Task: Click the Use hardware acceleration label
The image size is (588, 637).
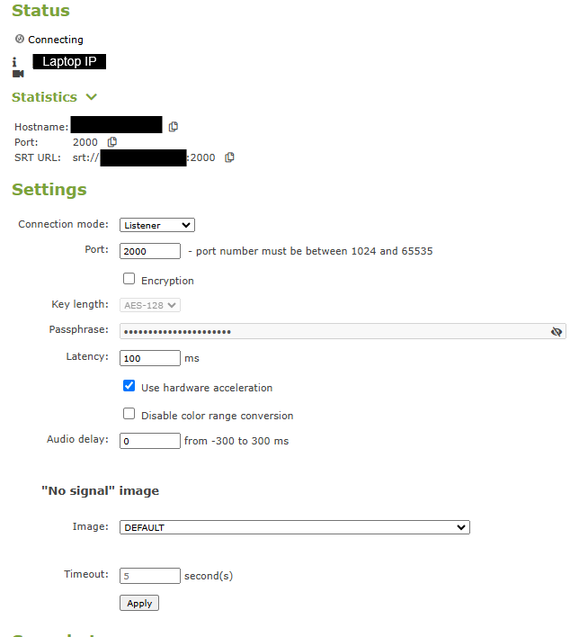Action: point(207,388)
